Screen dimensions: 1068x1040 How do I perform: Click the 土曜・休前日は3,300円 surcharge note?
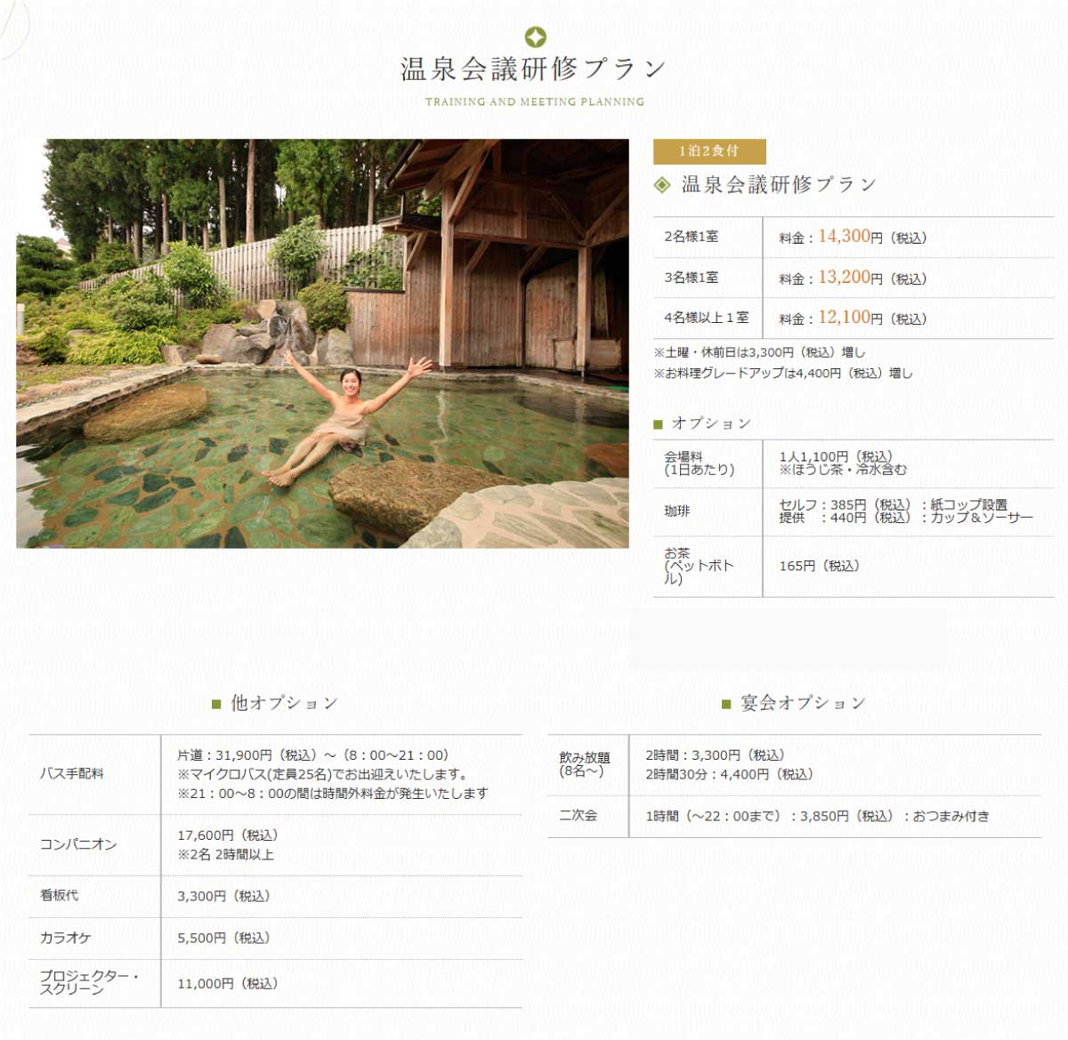(759, 352)
